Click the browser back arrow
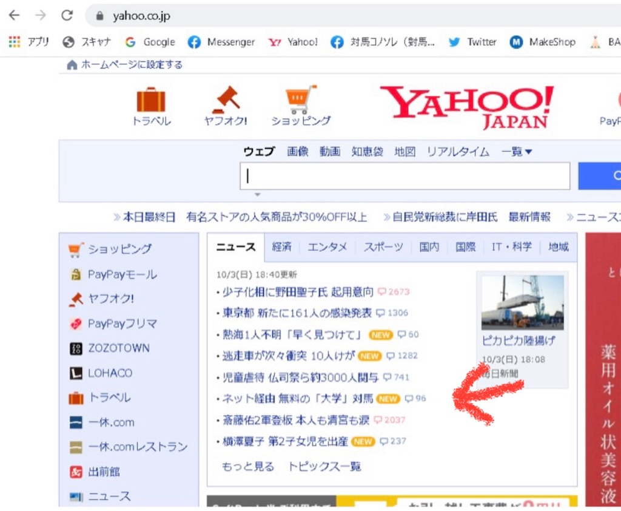Image resolution: width=621 pixels, height=511 pixels. coord(15,15)
